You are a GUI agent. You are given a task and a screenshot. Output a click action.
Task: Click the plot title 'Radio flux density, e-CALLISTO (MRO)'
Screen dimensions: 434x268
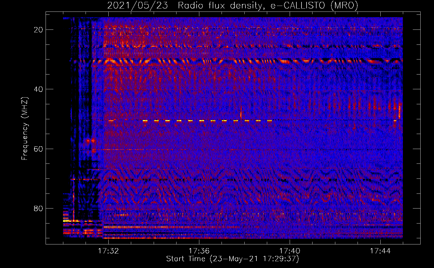[268, 5]
